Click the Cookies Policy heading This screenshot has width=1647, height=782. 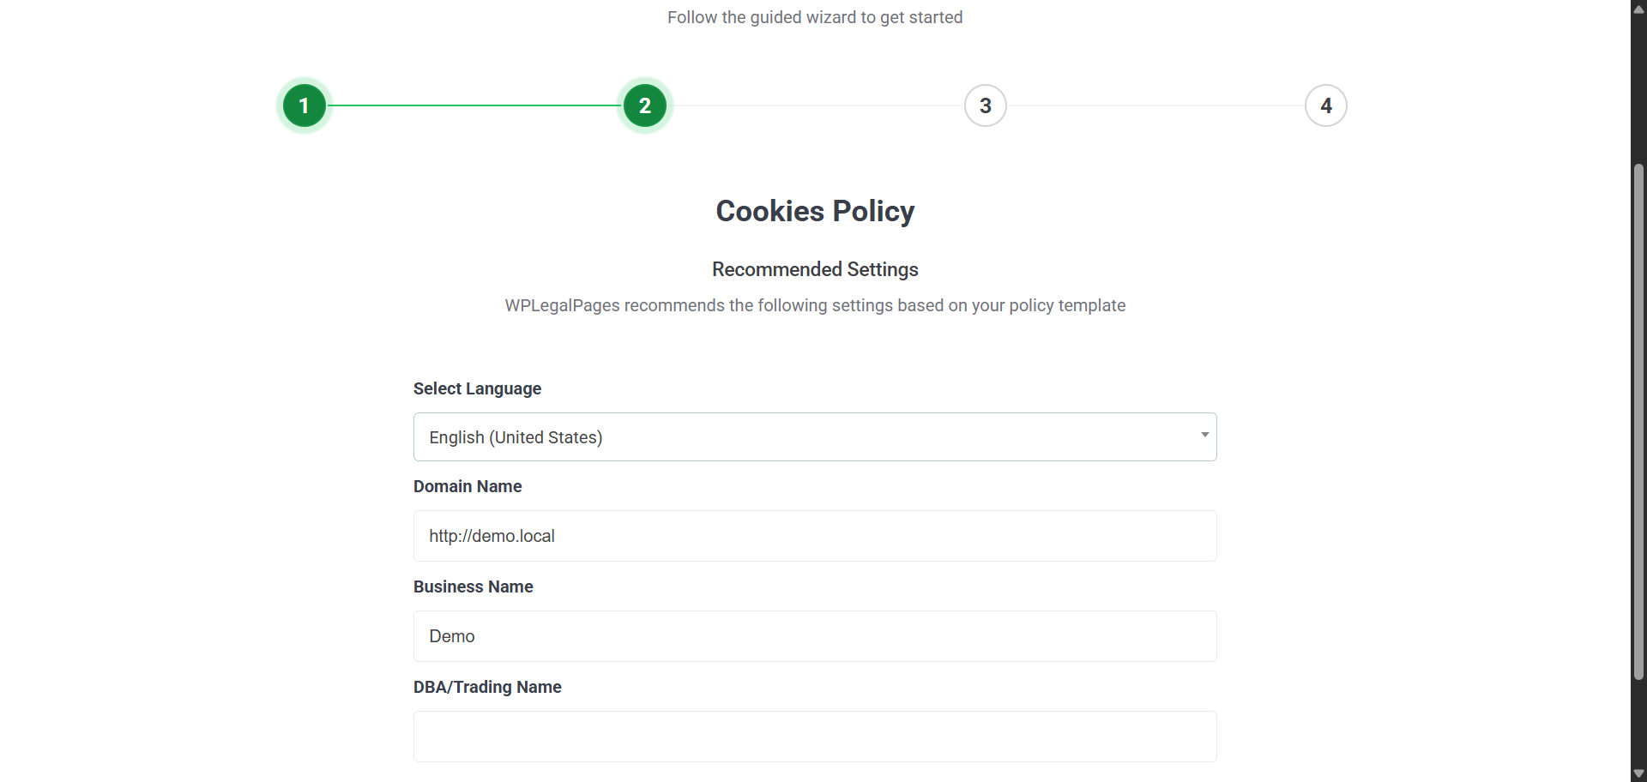point(815,211)
